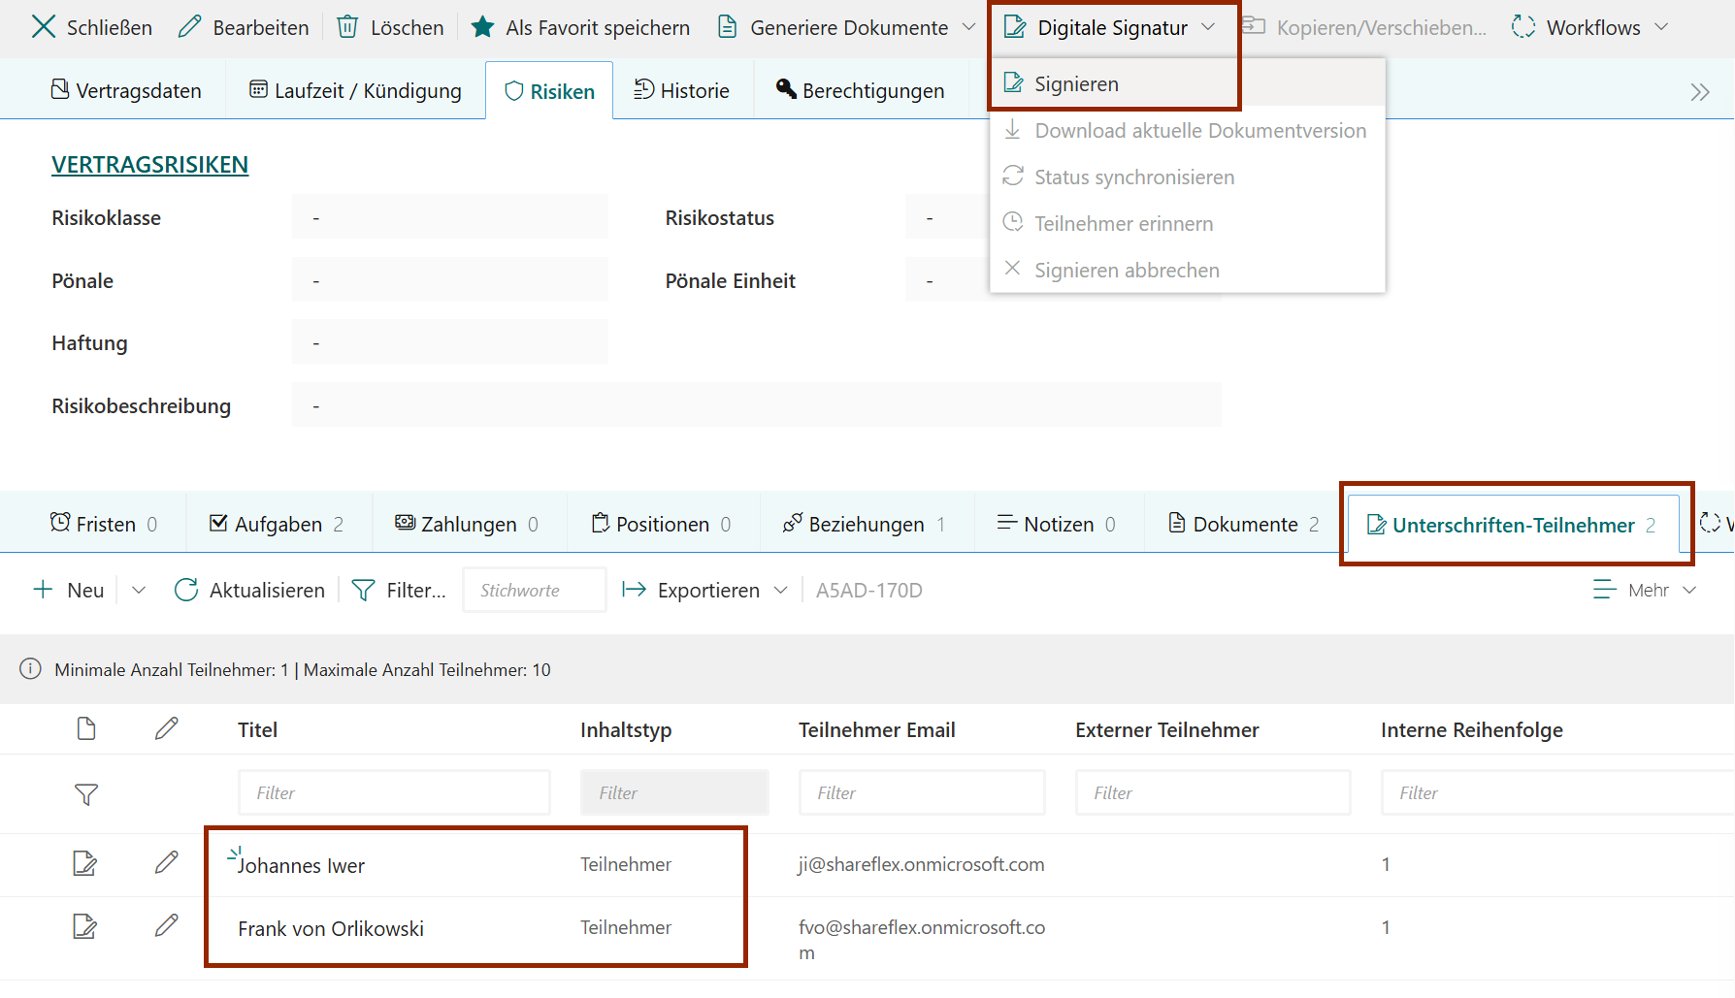Image resolution: width=1735 pixels, height=998 pixels.
Task: Expand the Neu dropdown arrow
Action: 139,590
